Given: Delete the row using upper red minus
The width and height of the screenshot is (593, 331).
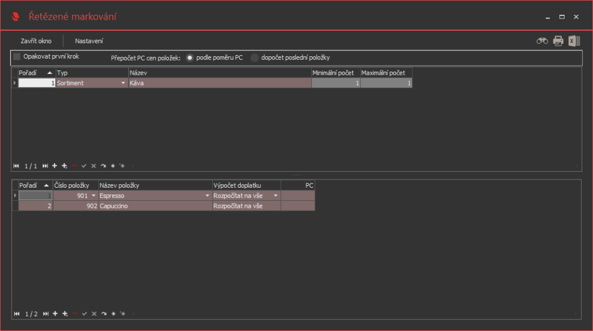Looking at the screenshot, I should coord(74,166).
